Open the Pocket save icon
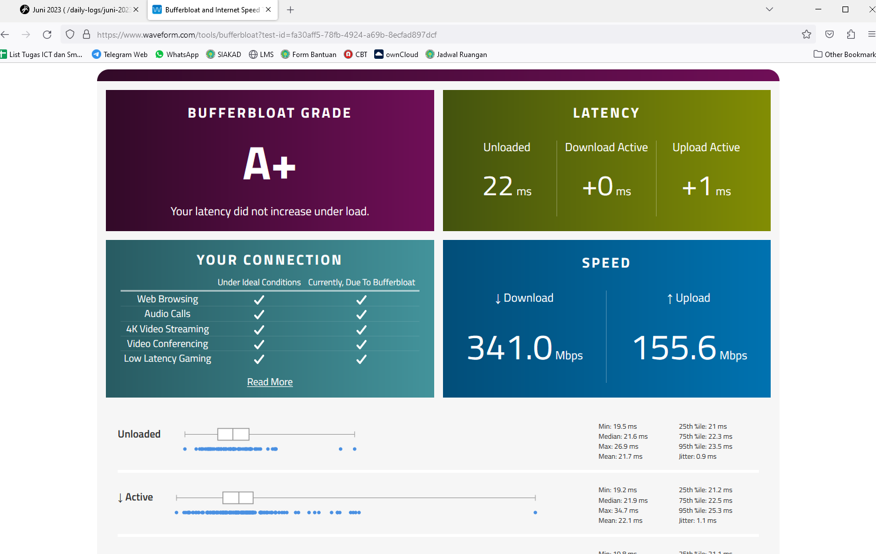Viewport: 876px width, 554px height. (x=830, y=35)
